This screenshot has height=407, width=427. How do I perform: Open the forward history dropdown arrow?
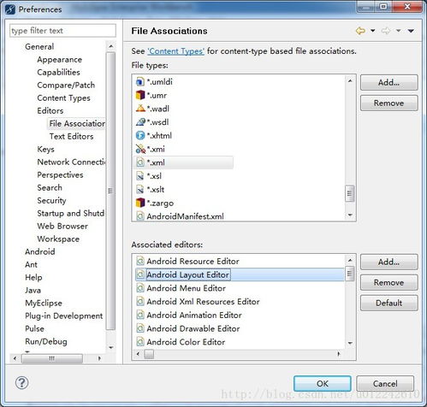click(x=399, y=31)
